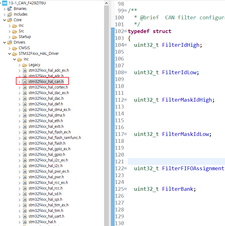
Task: Select stm32f4xx_hal_uart.h file
Action: tap(46, 216)
